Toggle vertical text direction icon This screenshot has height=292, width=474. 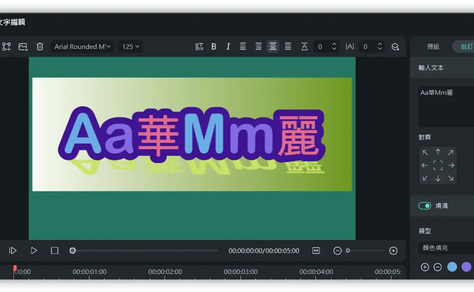click(x=199, y=47)
